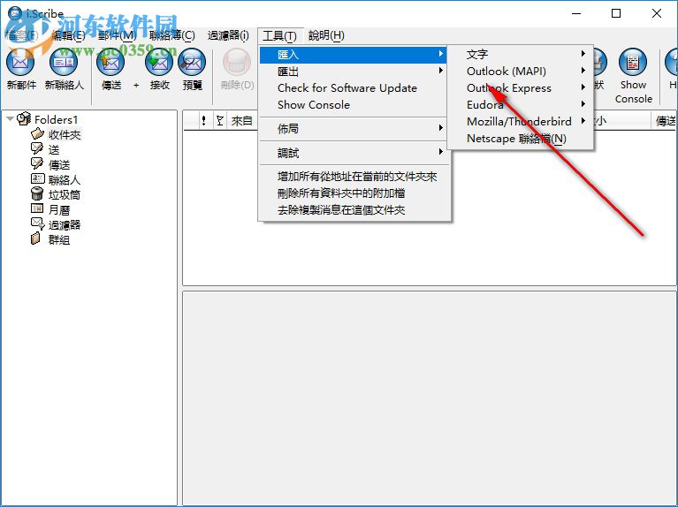The width and height of the screenshot is (678, 507).
Task: Choose Import (匯入) in Tools menu
Action: (x=354, y=55)
